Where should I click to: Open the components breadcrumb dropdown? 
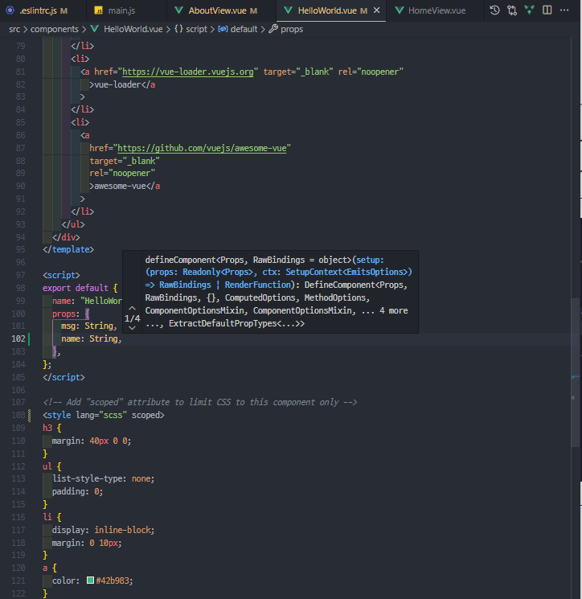click(54, 29)
